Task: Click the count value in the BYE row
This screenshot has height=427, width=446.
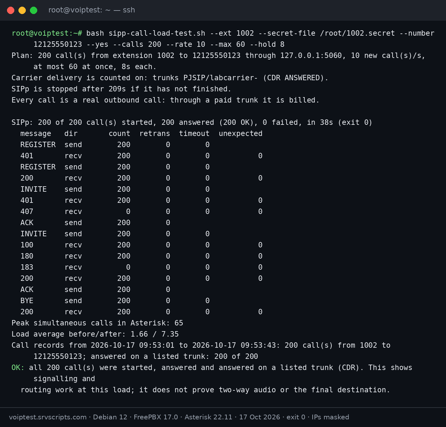Action: point(124,301)
